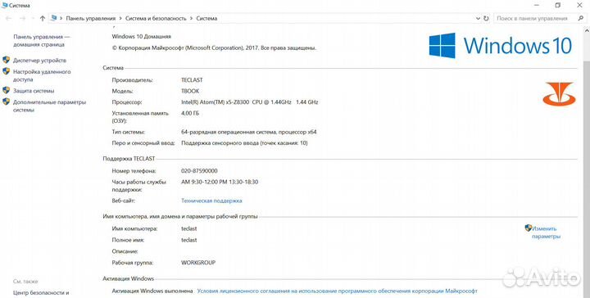Go to Панель управления — домашняя страница
This screenshot has width=590, height=298.
[x=42, y=41]
